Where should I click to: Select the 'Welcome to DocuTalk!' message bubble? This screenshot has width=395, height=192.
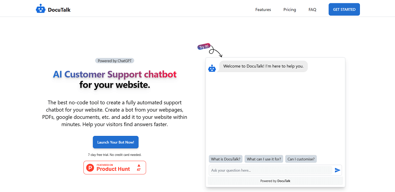tap(263, 66)
